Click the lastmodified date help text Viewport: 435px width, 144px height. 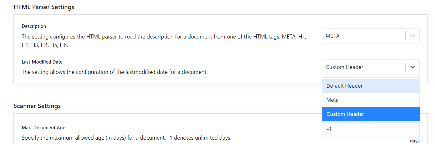tap(115, 72)
